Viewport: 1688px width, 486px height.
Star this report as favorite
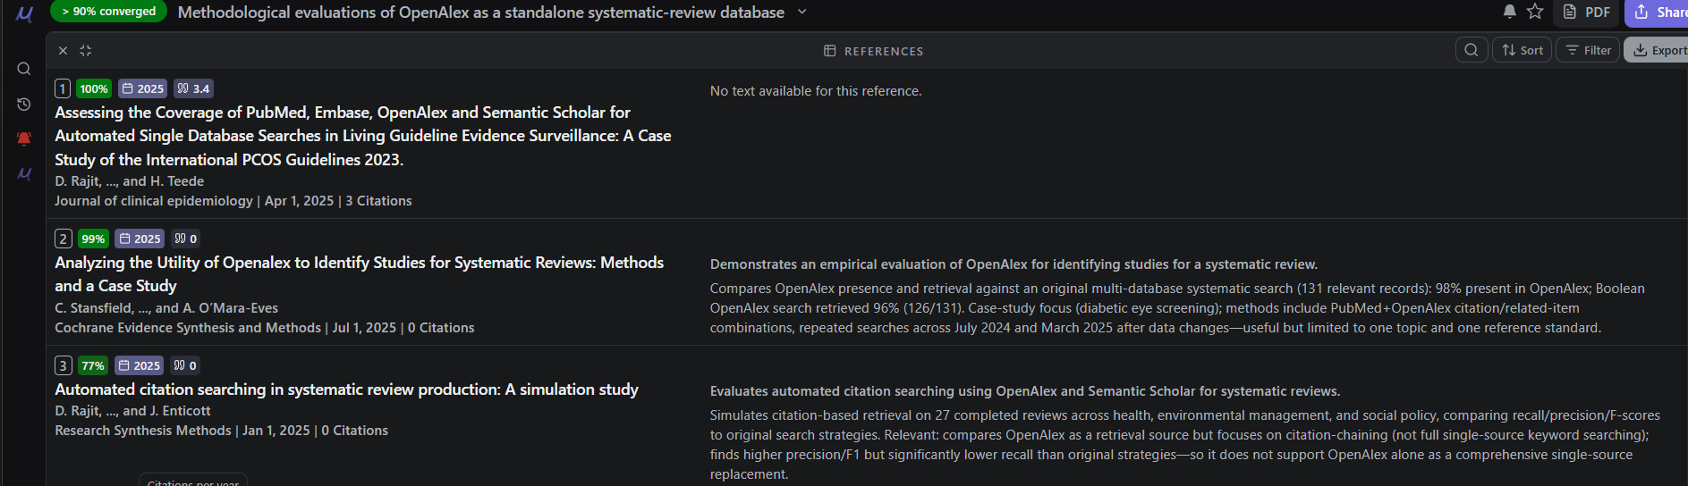coord(1535,12)
